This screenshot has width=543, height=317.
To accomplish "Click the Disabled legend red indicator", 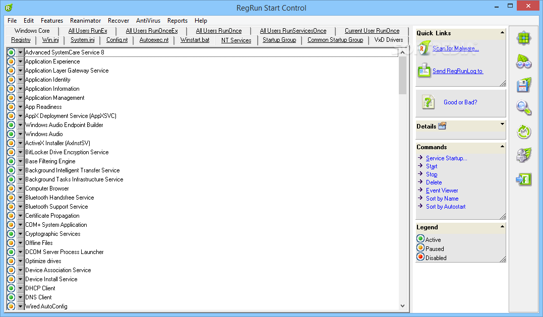I will click(420, 257).
